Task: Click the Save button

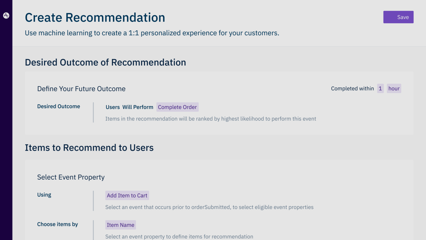Action: tap(398, 17)
